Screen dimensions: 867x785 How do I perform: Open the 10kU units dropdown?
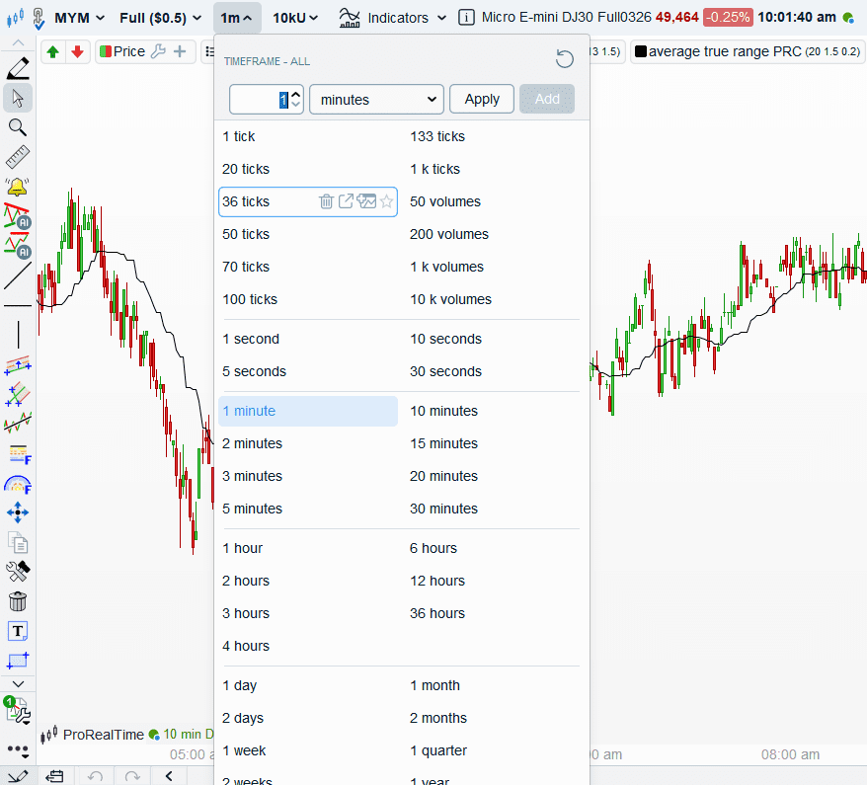tap(295, 18)
